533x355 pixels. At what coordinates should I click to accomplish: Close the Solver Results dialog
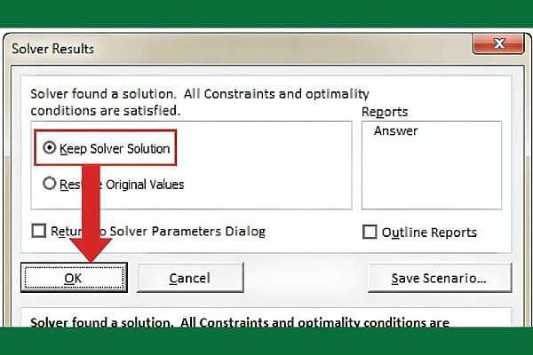coord(498,43)
